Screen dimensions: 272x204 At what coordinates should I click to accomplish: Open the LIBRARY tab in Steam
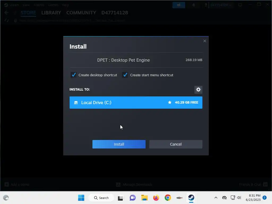[x=51, y=13]
